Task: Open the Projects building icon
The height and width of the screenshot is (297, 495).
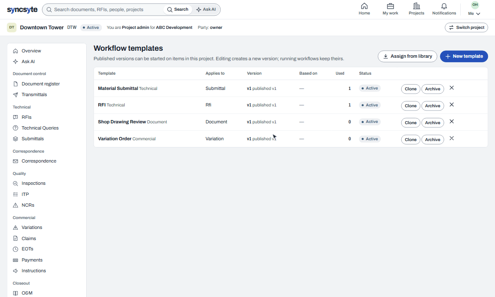Action: click(x=416, y=6)
